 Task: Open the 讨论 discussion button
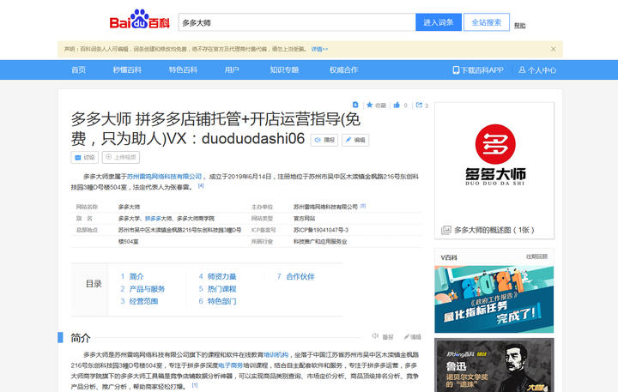pyautogui.click(x=85, y=157)
